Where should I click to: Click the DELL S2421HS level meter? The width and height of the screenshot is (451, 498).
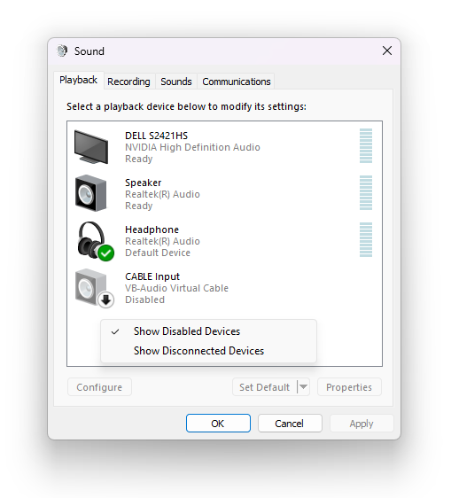tap(366, 146)
